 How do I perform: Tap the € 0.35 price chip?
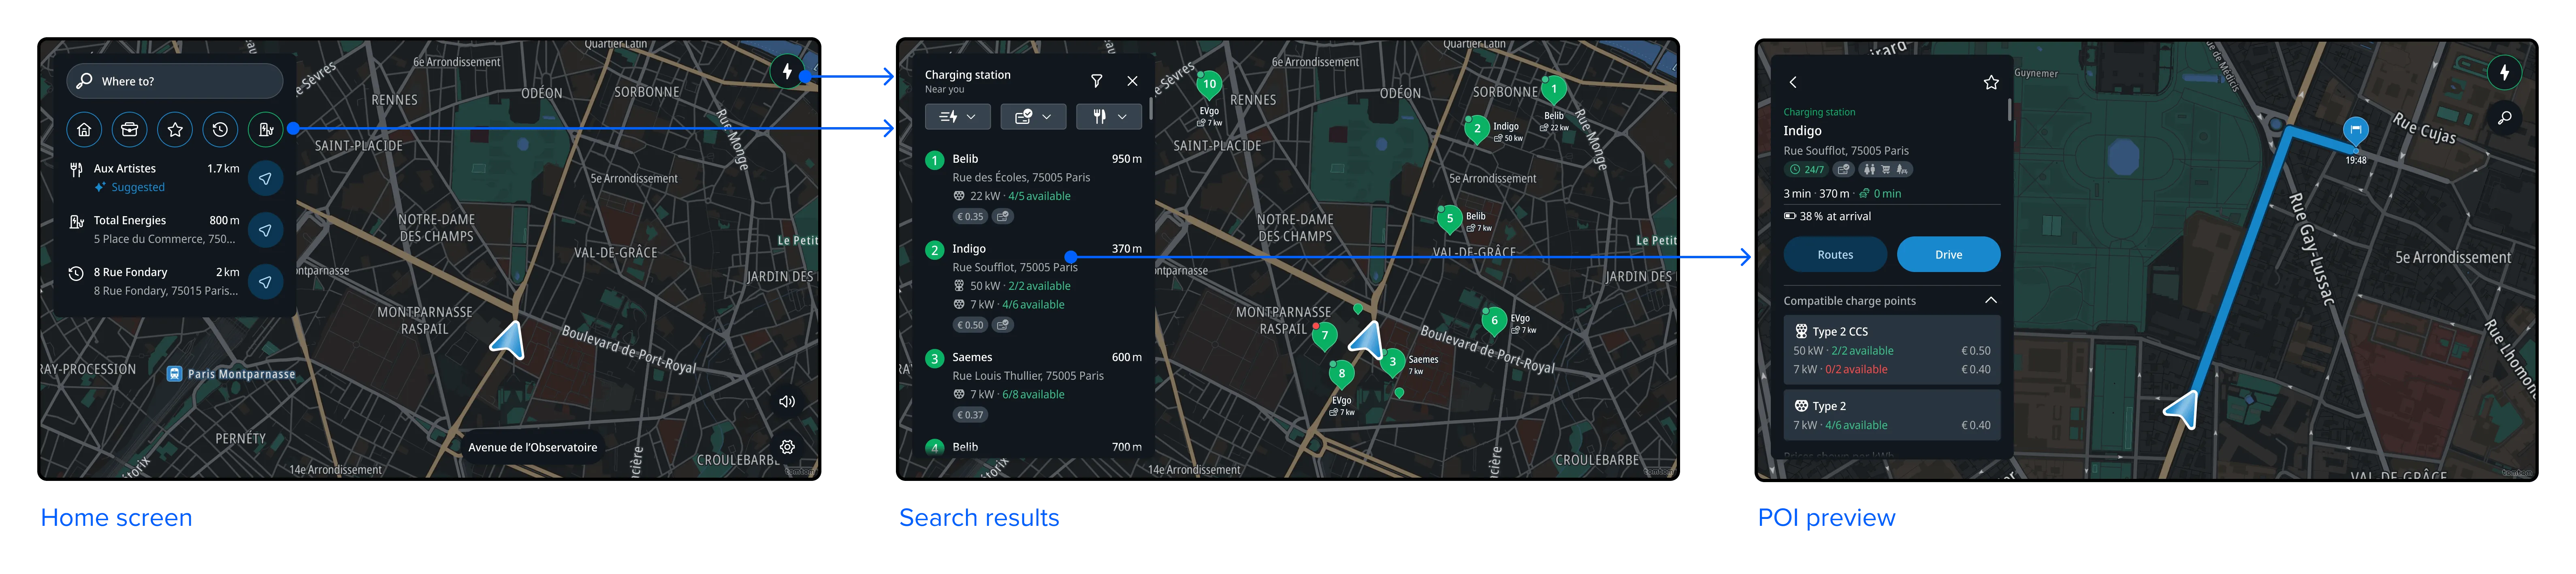[x=970, y=217]
